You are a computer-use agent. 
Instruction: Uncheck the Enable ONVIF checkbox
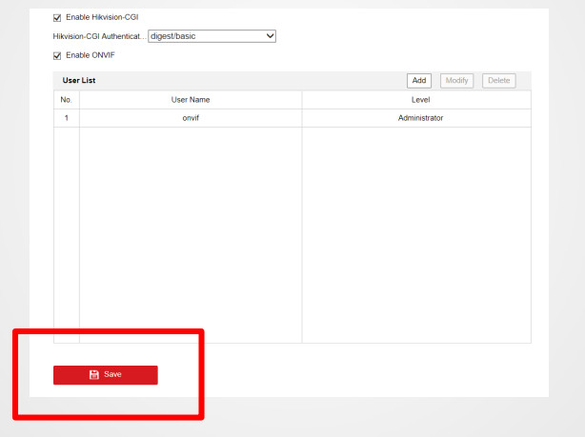pyautogui.click(x=57, y=55)
